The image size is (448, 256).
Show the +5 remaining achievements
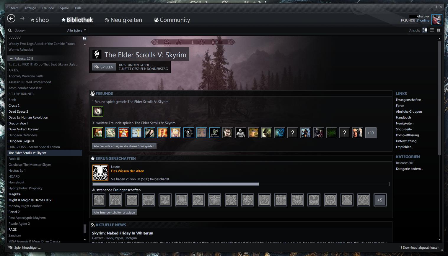click(380, 200)
